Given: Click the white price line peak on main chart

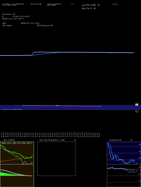Looking at the screenshot, I should click(x=34, y=52).
